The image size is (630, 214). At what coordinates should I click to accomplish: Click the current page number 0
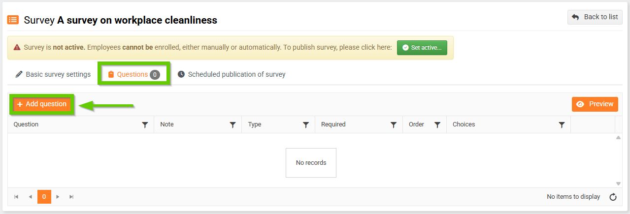point(44,197)
